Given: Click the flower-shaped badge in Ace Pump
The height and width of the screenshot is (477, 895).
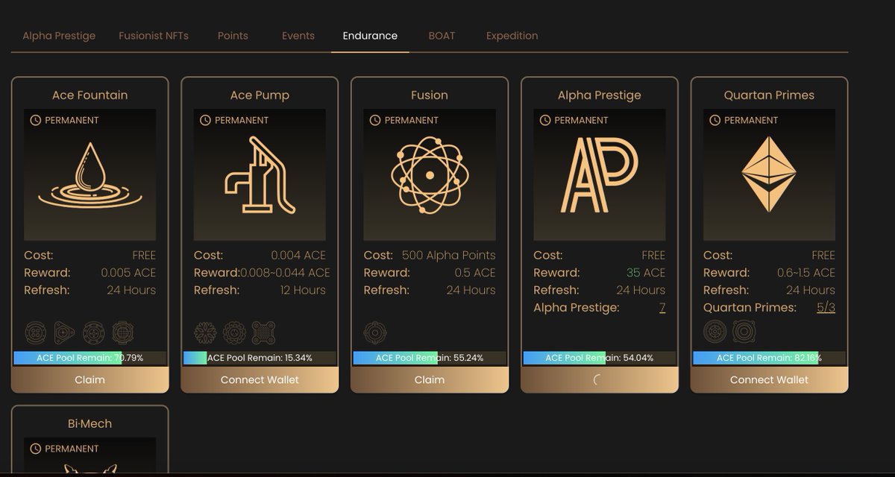Looking at the screenshot, I should pyautogui.click(x=205, y=332).
